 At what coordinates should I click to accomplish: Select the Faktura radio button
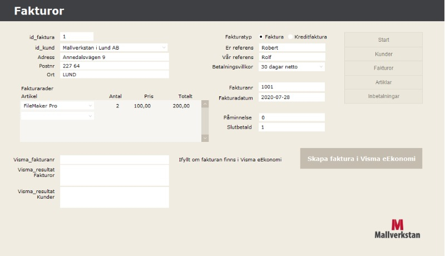point(261,37)
